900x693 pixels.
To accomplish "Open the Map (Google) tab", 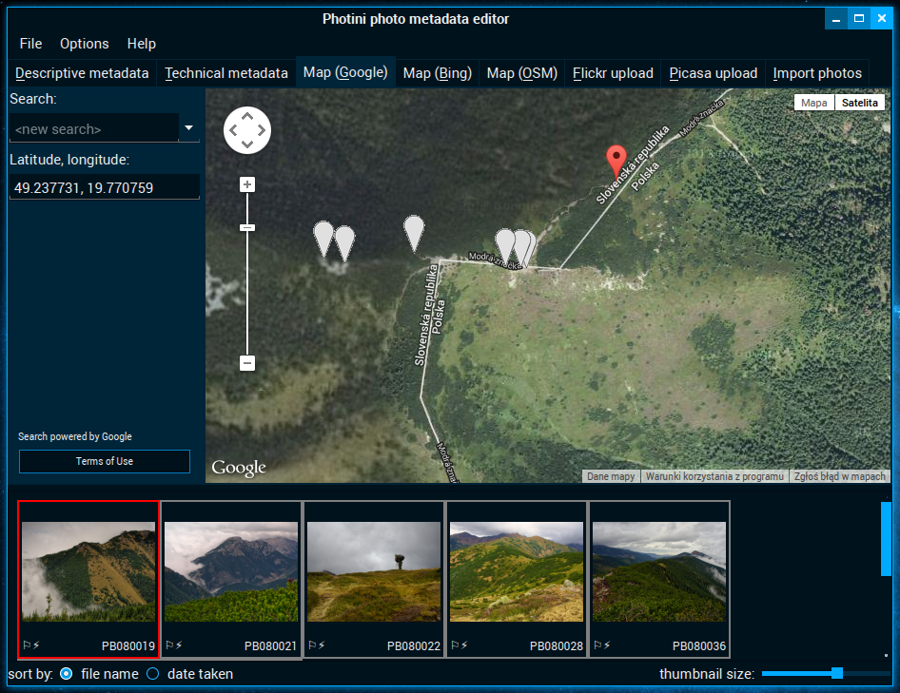I will (x=345, y=72).
